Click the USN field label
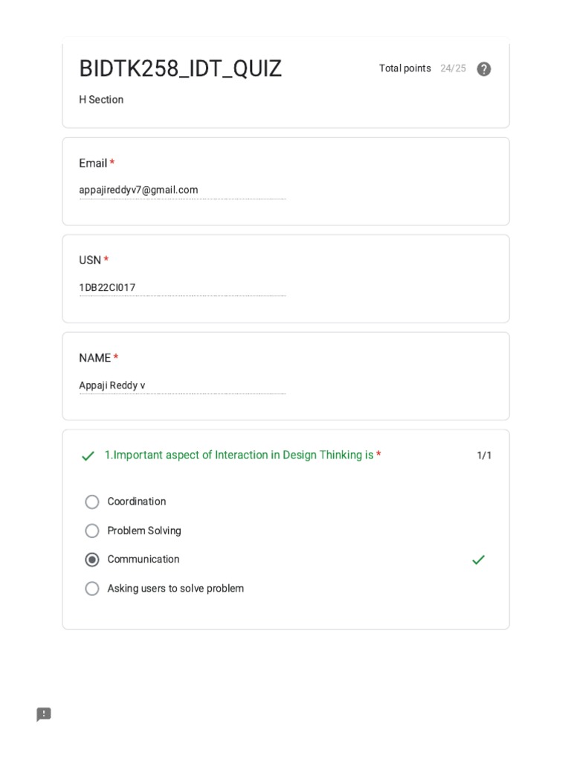This screenshot has width=571, height=762. click(90, 260)
